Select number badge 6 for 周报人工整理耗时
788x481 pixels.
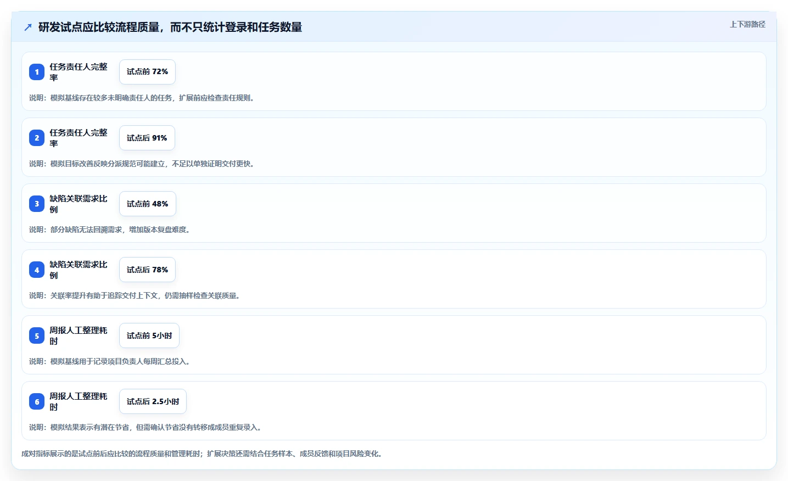click(37, 401)
